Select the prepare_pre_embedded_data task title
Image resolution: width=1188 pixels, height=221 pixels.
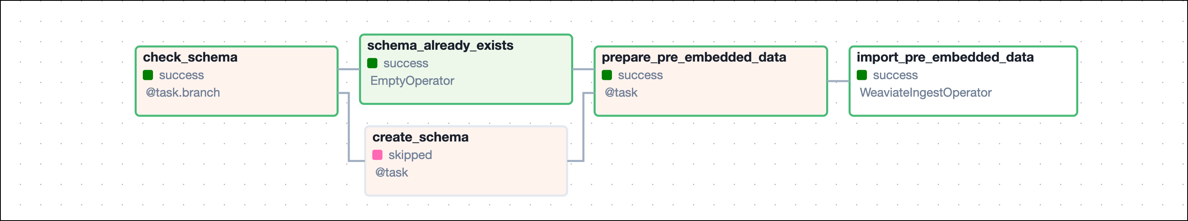[x=694, y=57]
